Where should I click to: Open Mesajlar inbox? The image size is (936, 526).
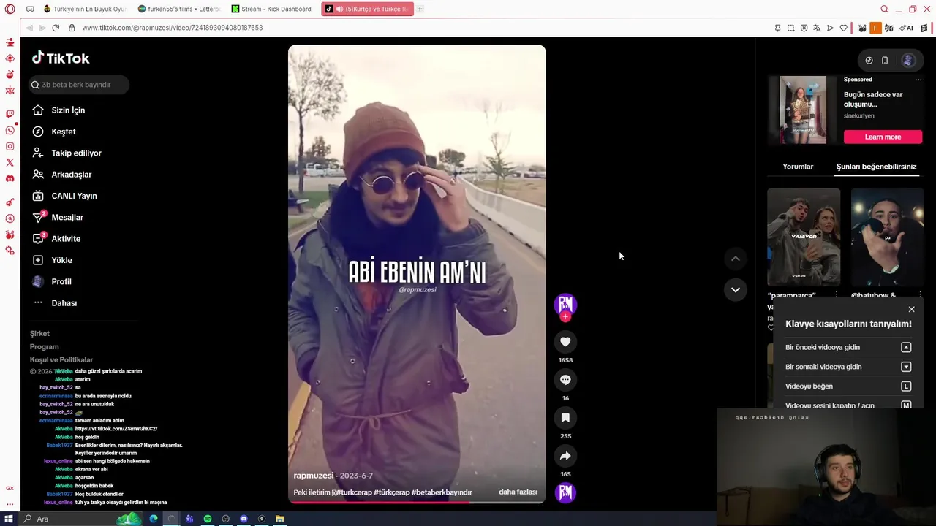click(58, 218)
